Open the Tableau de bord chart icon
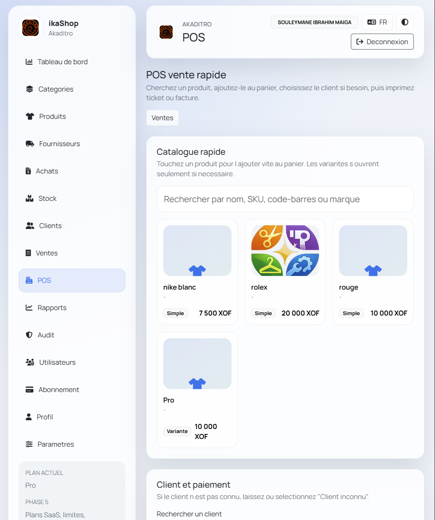 (x=29, y=62)
